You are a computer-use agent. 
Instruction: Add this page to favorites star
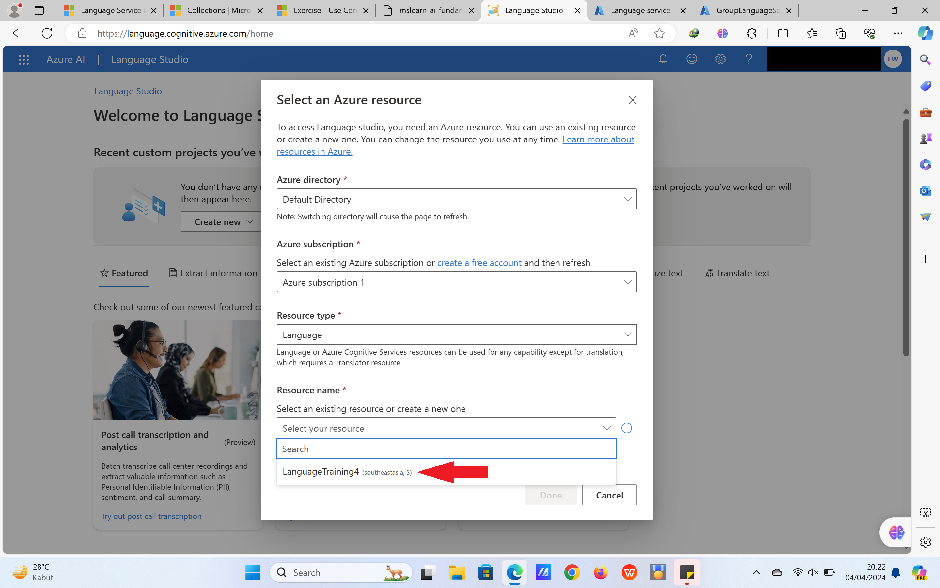pyautogui.click(x=659, y=33)
